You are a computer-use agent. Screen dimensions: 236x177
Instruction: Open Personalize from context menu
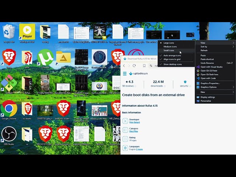215,101
